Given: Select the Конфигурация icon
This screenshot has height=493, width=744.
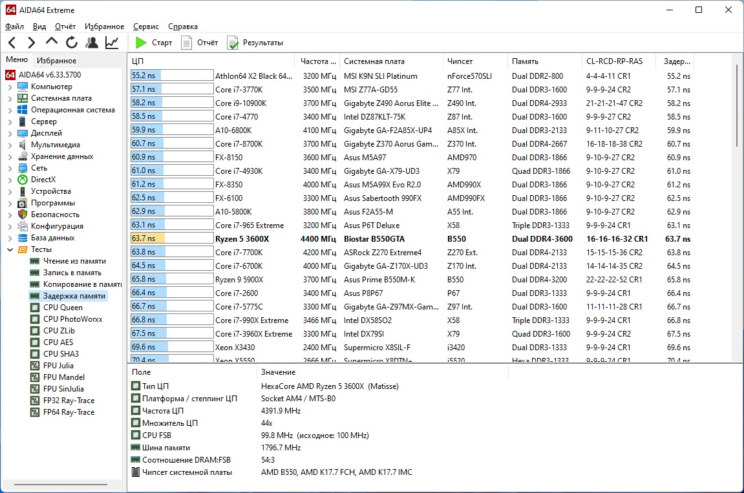Looking at the screenshot, I should tap(23, 226).
